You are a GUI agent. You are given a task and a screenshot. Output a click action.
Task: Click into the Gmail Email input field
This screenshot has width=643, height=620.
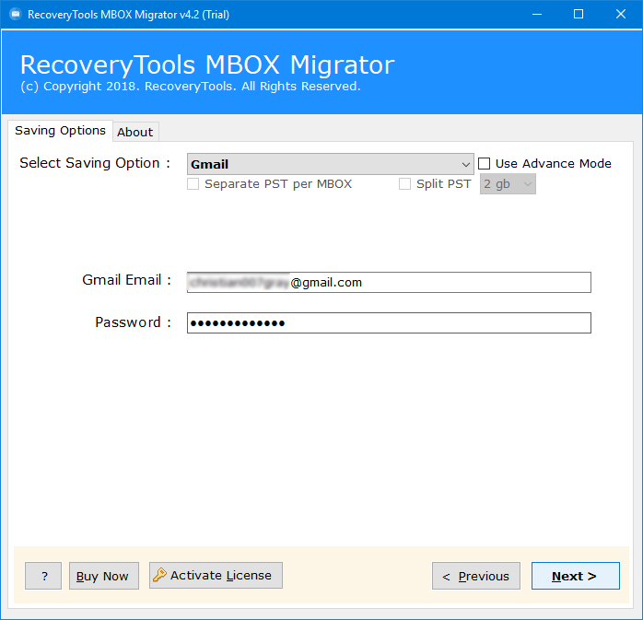(389, 282)
